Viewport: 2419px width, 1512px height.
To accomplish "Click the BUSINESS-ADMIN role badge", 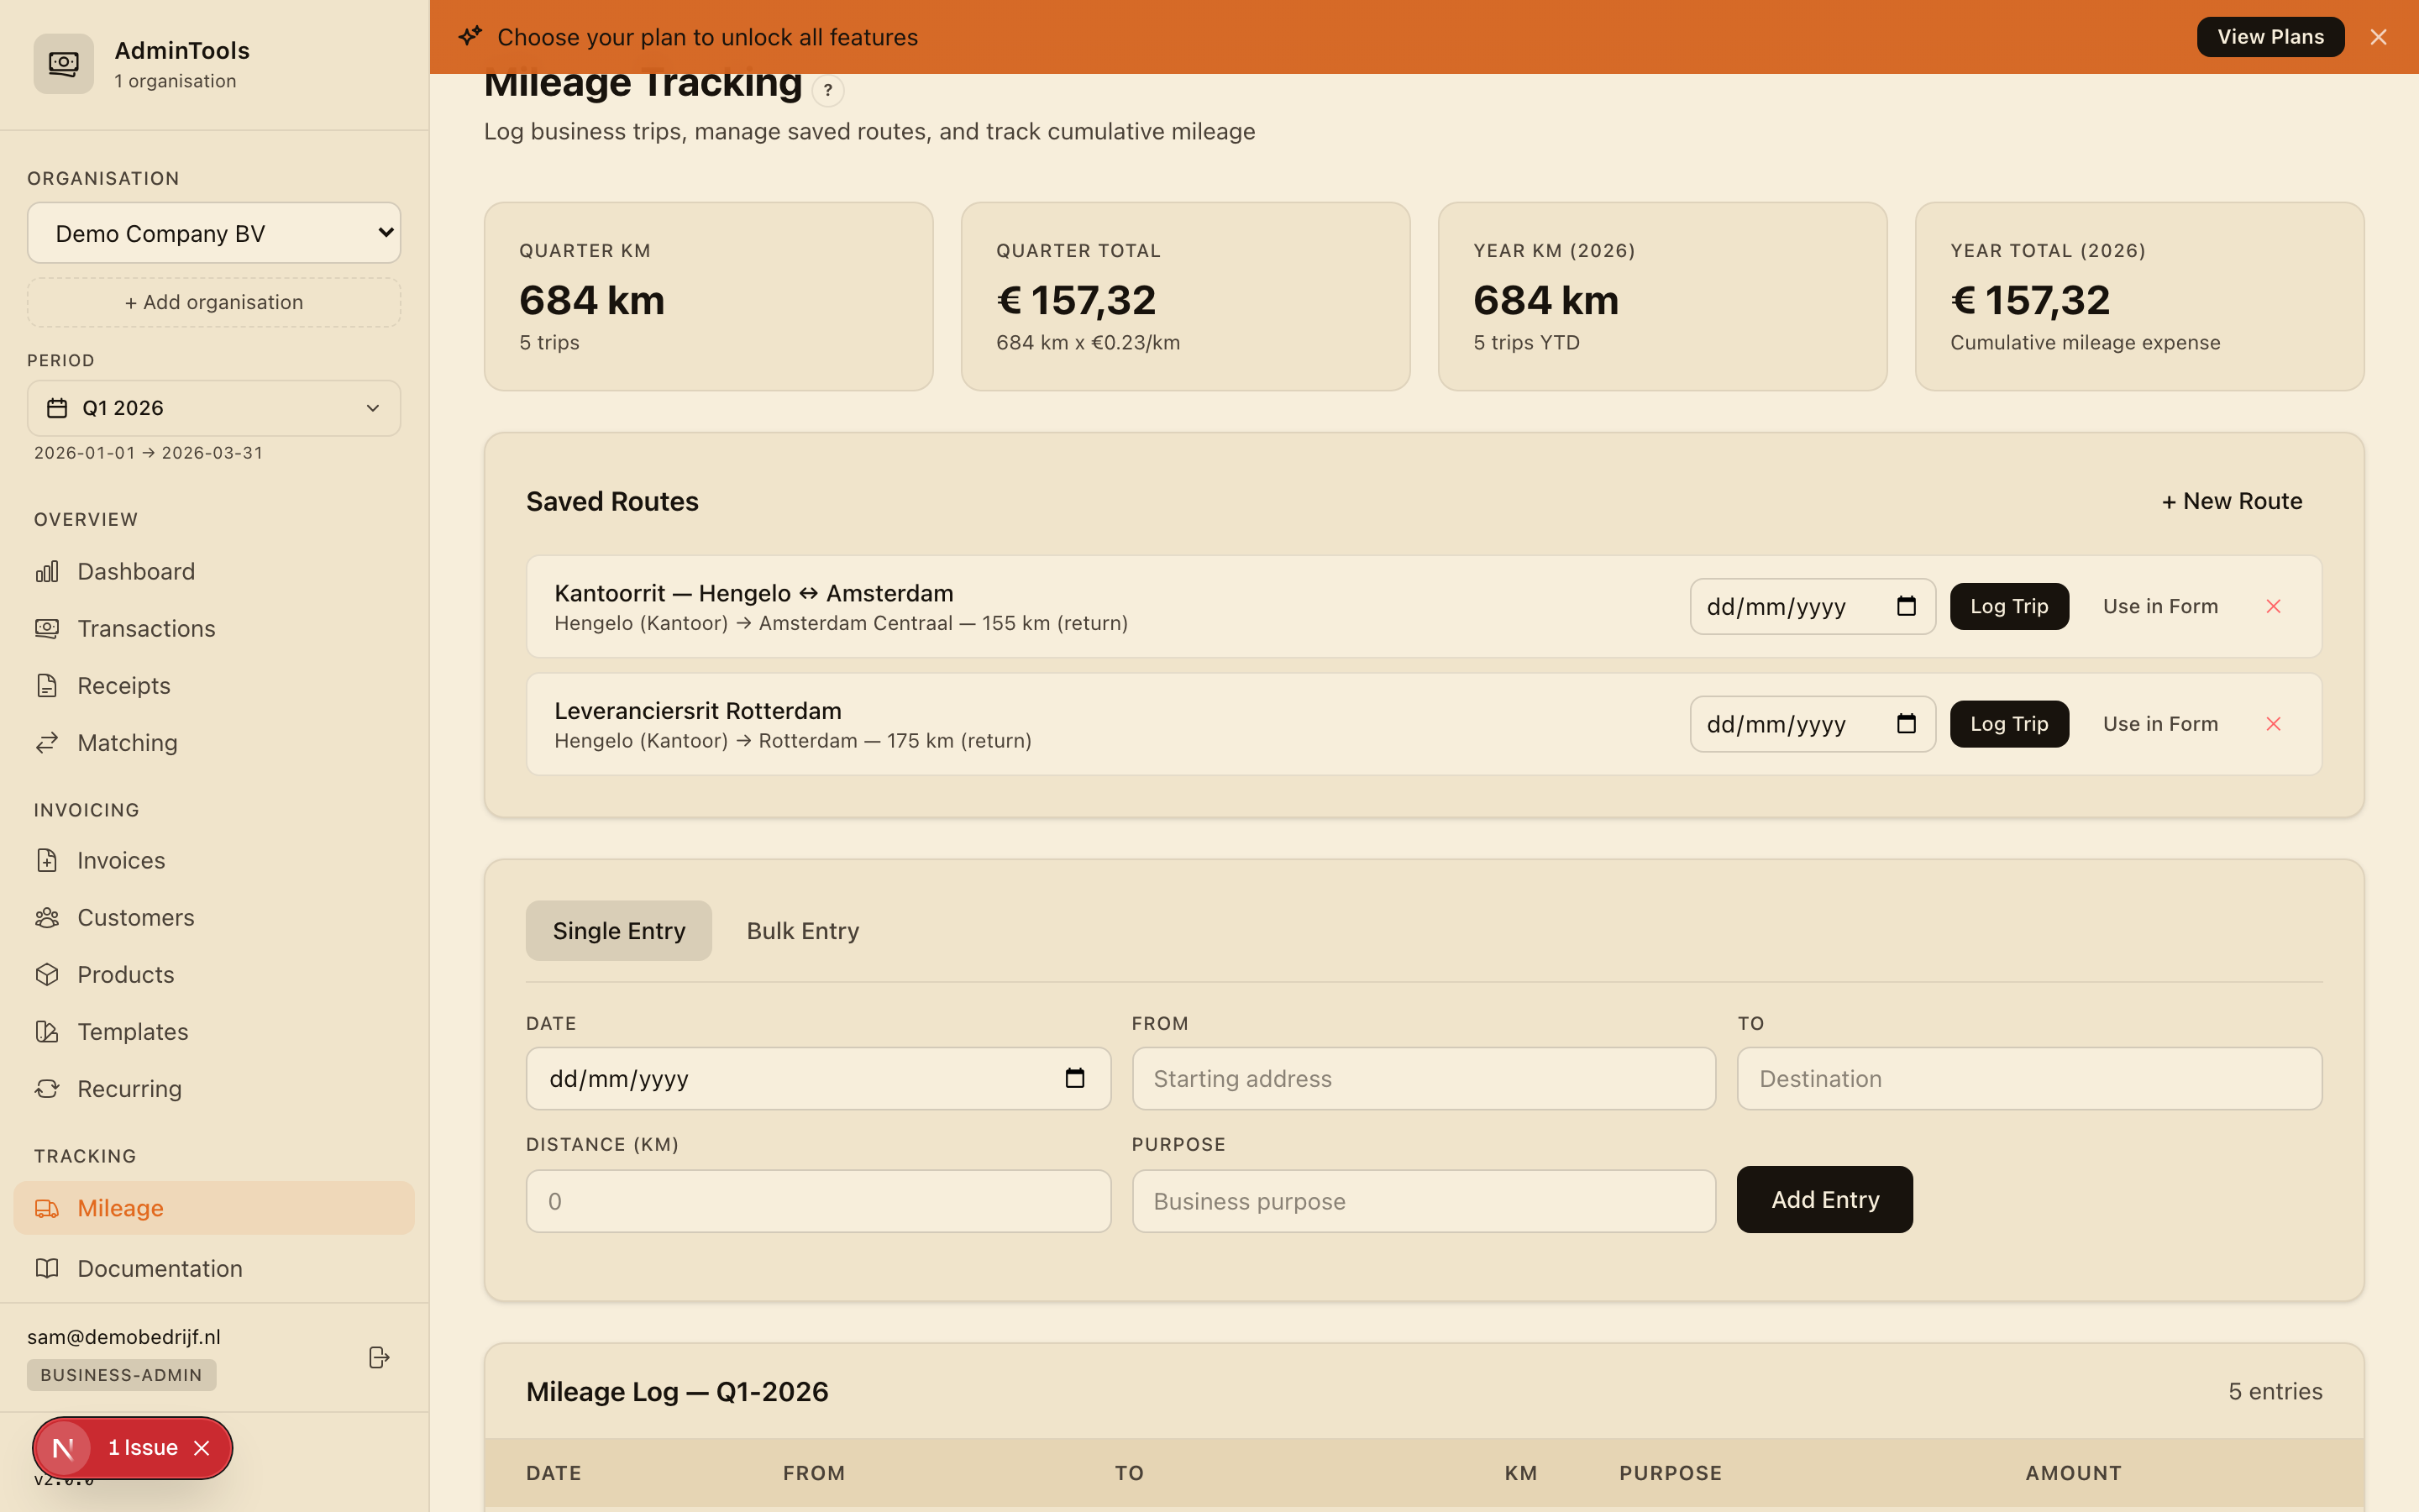I will 121,1375.
